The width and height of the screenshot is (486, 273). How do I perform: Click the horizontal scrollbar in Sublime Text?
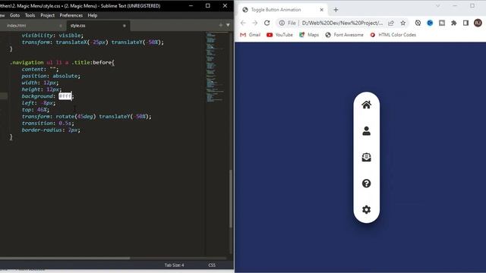click(65, 258)
